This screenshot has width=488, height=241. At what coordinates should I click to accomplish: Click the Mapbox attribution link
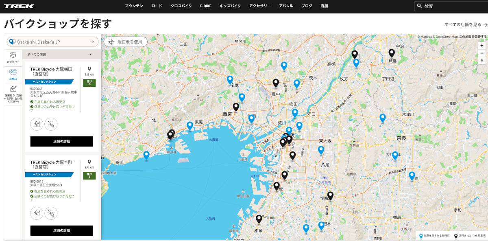[x=425, y=37]
